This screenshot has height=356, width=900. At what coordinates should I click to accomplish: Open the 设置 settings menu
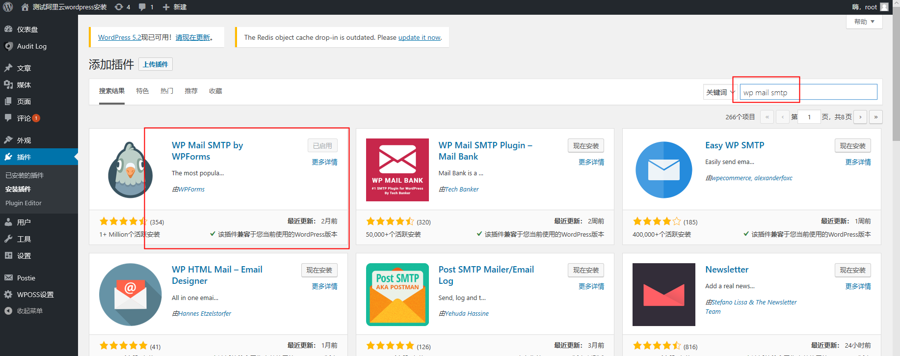point(24,256)
